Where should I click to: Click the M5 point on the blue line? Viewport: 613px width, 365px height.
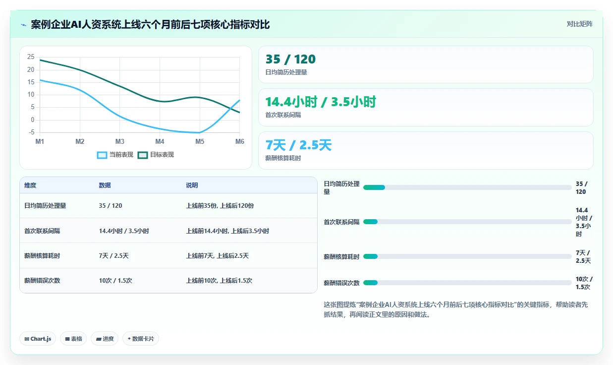[x=200, y=132]
